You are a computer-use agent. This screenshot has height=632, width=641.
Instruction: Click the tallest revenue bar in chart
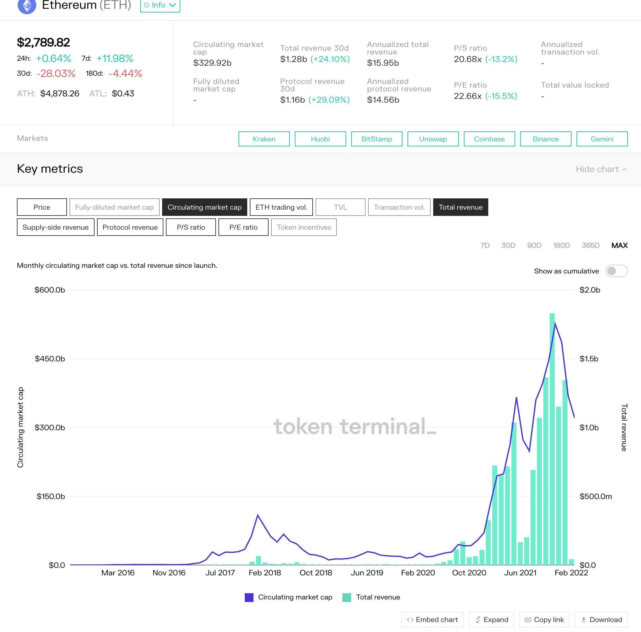[552, 439]
